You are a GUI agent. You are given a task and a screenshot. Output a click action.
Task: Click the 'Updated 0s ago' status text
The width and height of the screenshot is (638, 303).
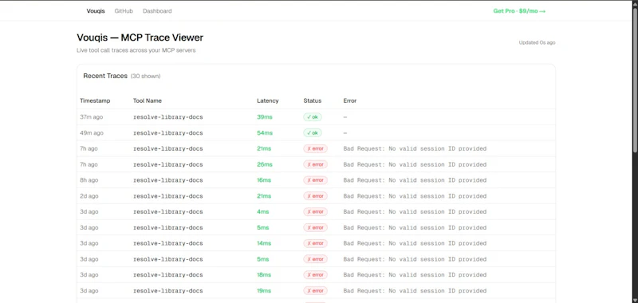coord(537,42)
